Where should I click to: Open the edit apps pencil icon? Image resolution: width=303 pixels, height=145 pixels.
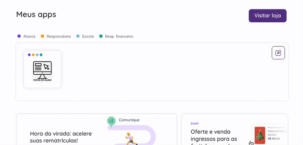click(x=278, y=53)
